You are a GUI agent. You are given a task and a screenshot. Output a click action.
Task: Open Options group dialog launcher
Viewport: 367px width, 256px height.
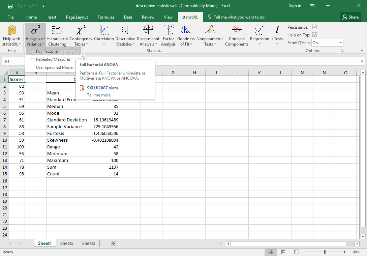[342, 51]
